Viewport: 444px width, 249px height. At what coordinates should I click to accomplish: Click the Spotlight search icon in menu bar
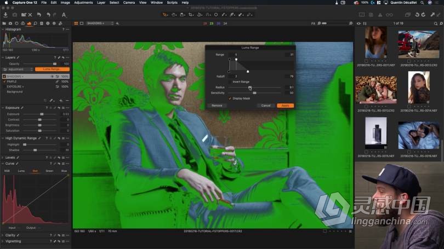click(x=422, y=3)
